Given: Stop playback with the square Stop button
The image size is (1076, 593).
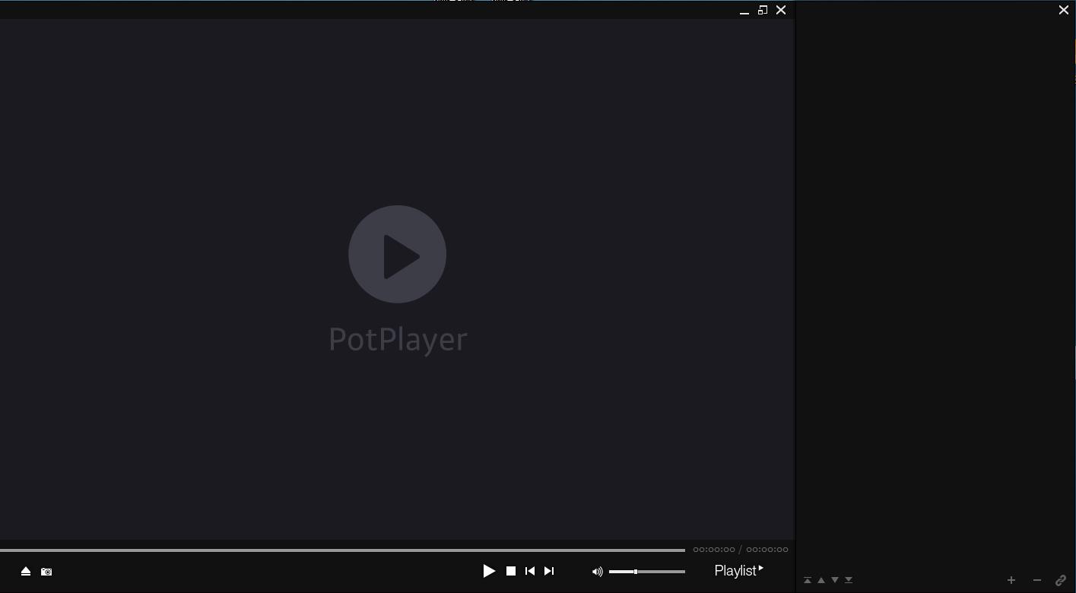Looking at the screenshot, I should coord(511,571).
